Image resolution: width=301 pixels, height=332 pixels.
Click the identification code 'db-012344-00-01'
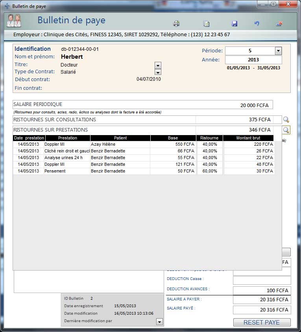point(80,49)
